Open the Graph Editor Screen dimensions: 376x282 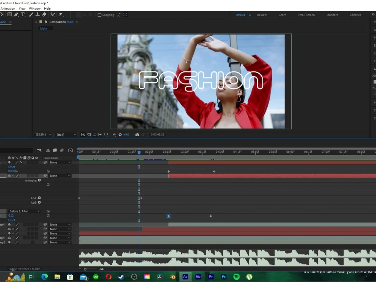pyautogui.click(x=71, y=150)
